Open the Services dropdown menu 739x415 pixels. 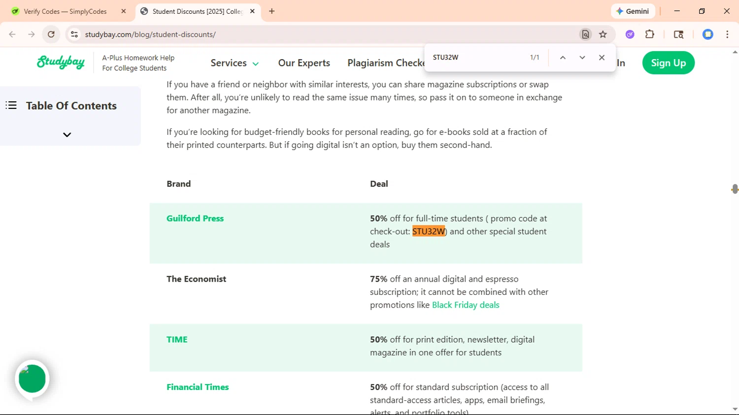pos(235,63)
